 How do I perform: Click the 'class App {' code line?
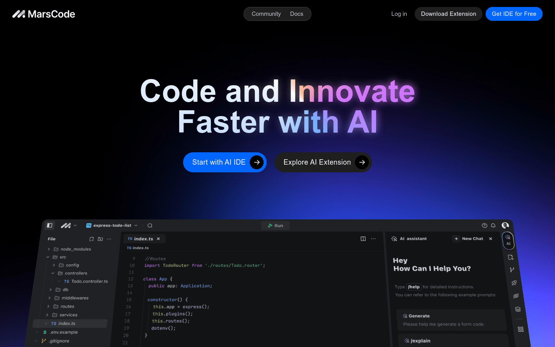point(158,279)
